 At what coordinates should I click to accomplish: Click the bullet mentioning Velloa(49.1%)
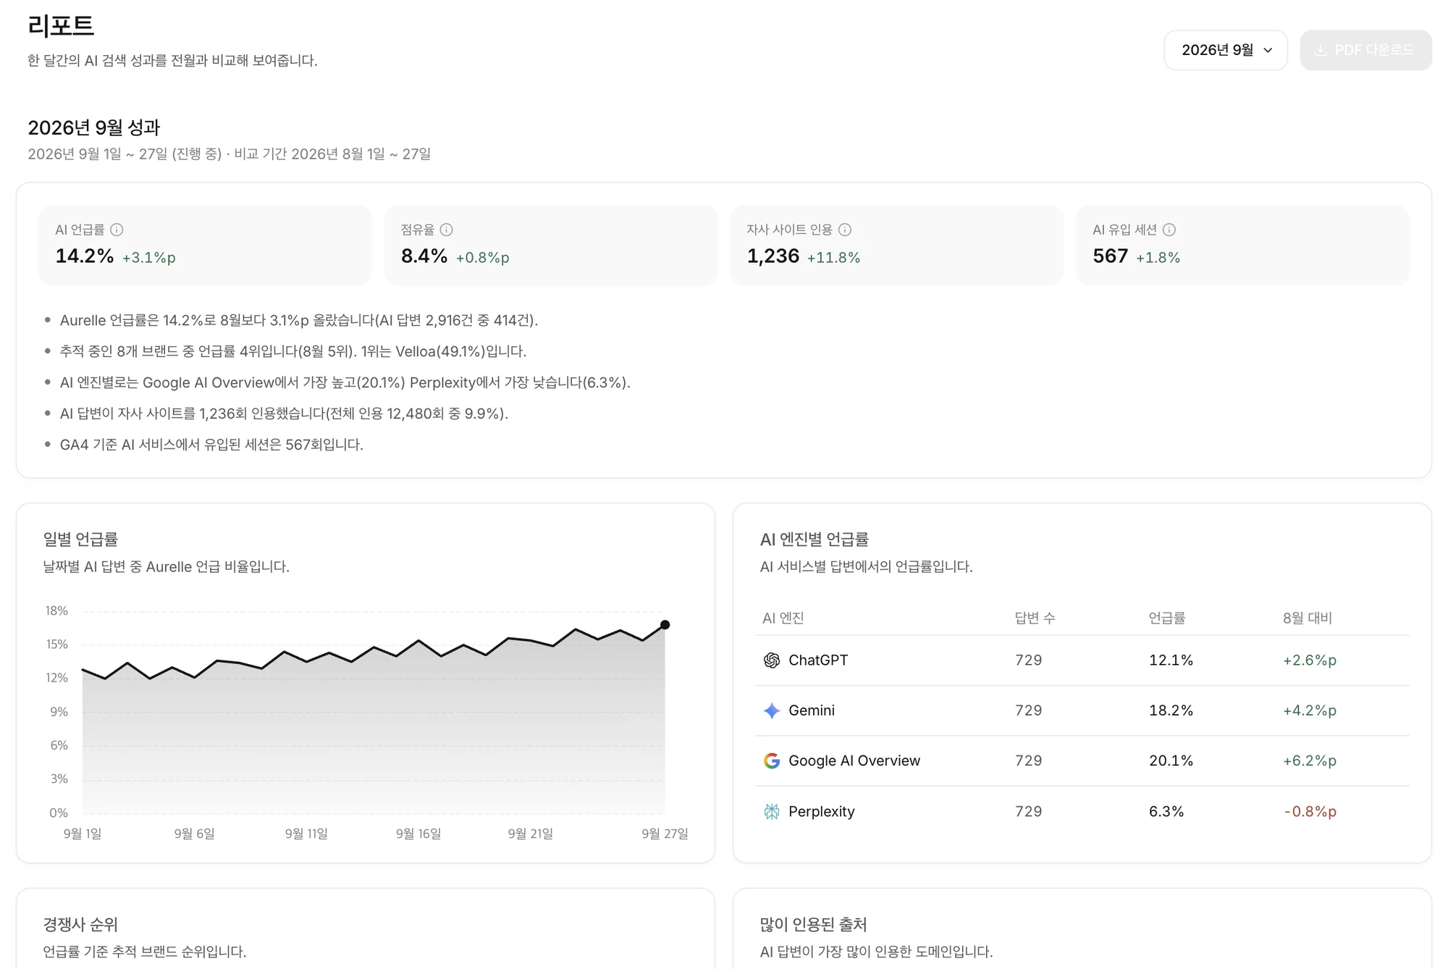coord(292,351)
